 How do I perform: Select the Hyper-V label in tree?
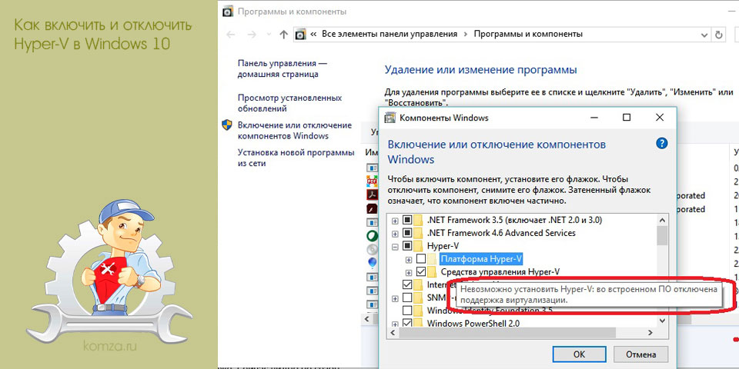(x=443, y=246)
